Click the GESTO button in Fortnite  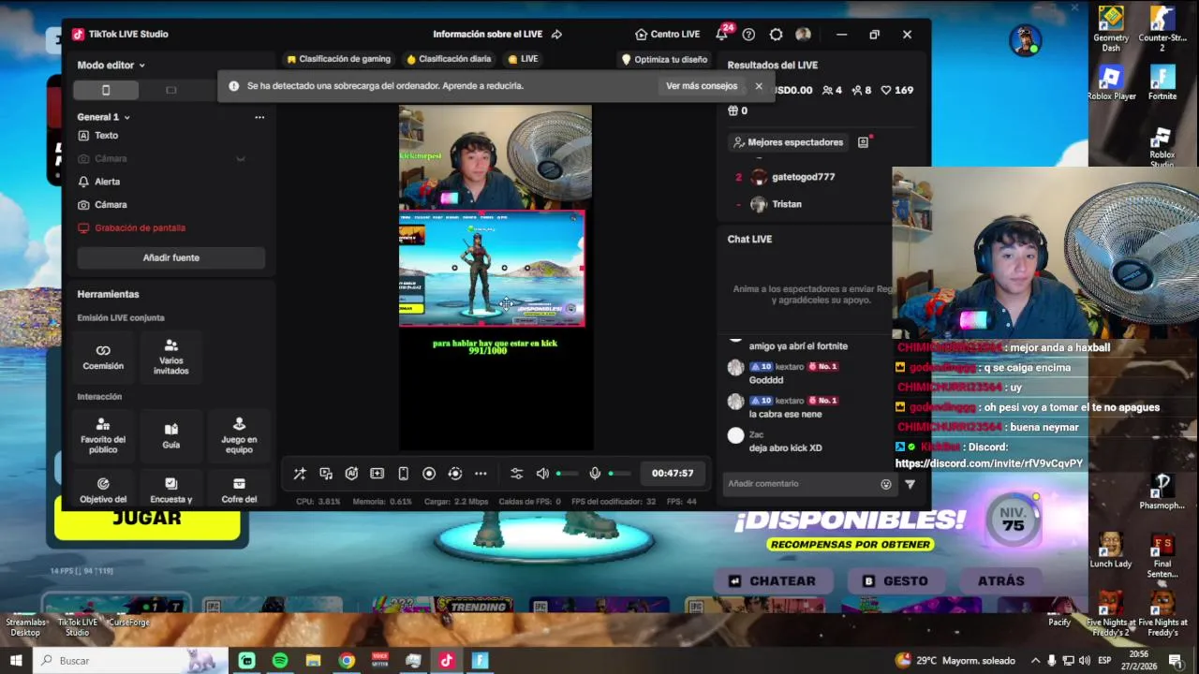point(896,580)
